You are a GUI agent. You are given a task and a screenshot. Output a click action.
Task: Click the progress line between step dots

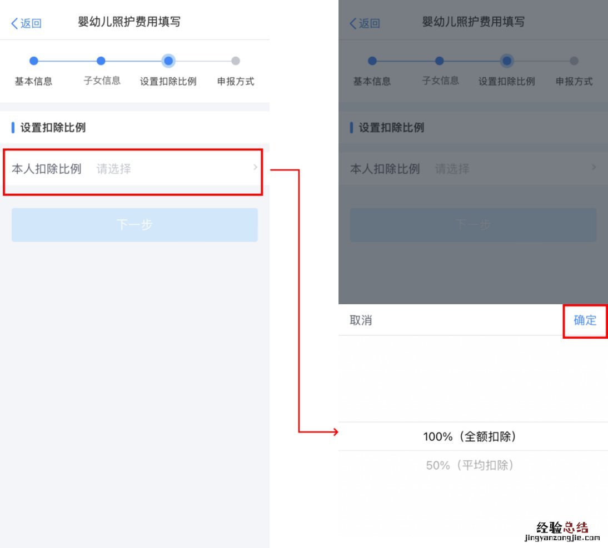click(x=67, y=61)
